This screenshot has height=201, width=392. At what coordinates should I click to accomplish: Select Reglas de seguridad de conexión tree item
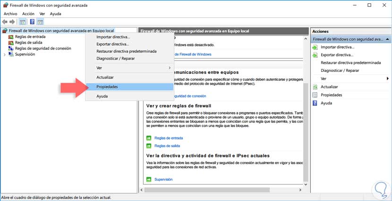click(43, 48)
